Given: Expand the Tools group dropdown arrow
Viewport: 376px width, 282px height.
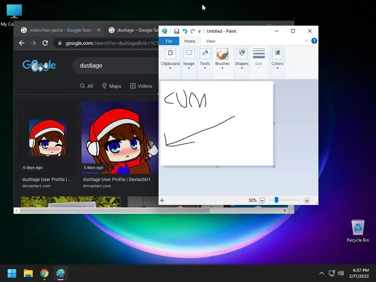Looking at the screenshot, I should (x=205, y=68).
